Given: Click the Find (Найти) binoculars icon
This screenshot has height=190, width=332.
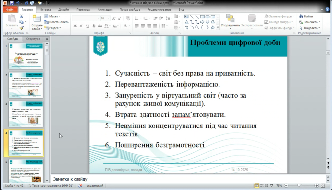Looking at the screenshot, I should tap(301, 16).
